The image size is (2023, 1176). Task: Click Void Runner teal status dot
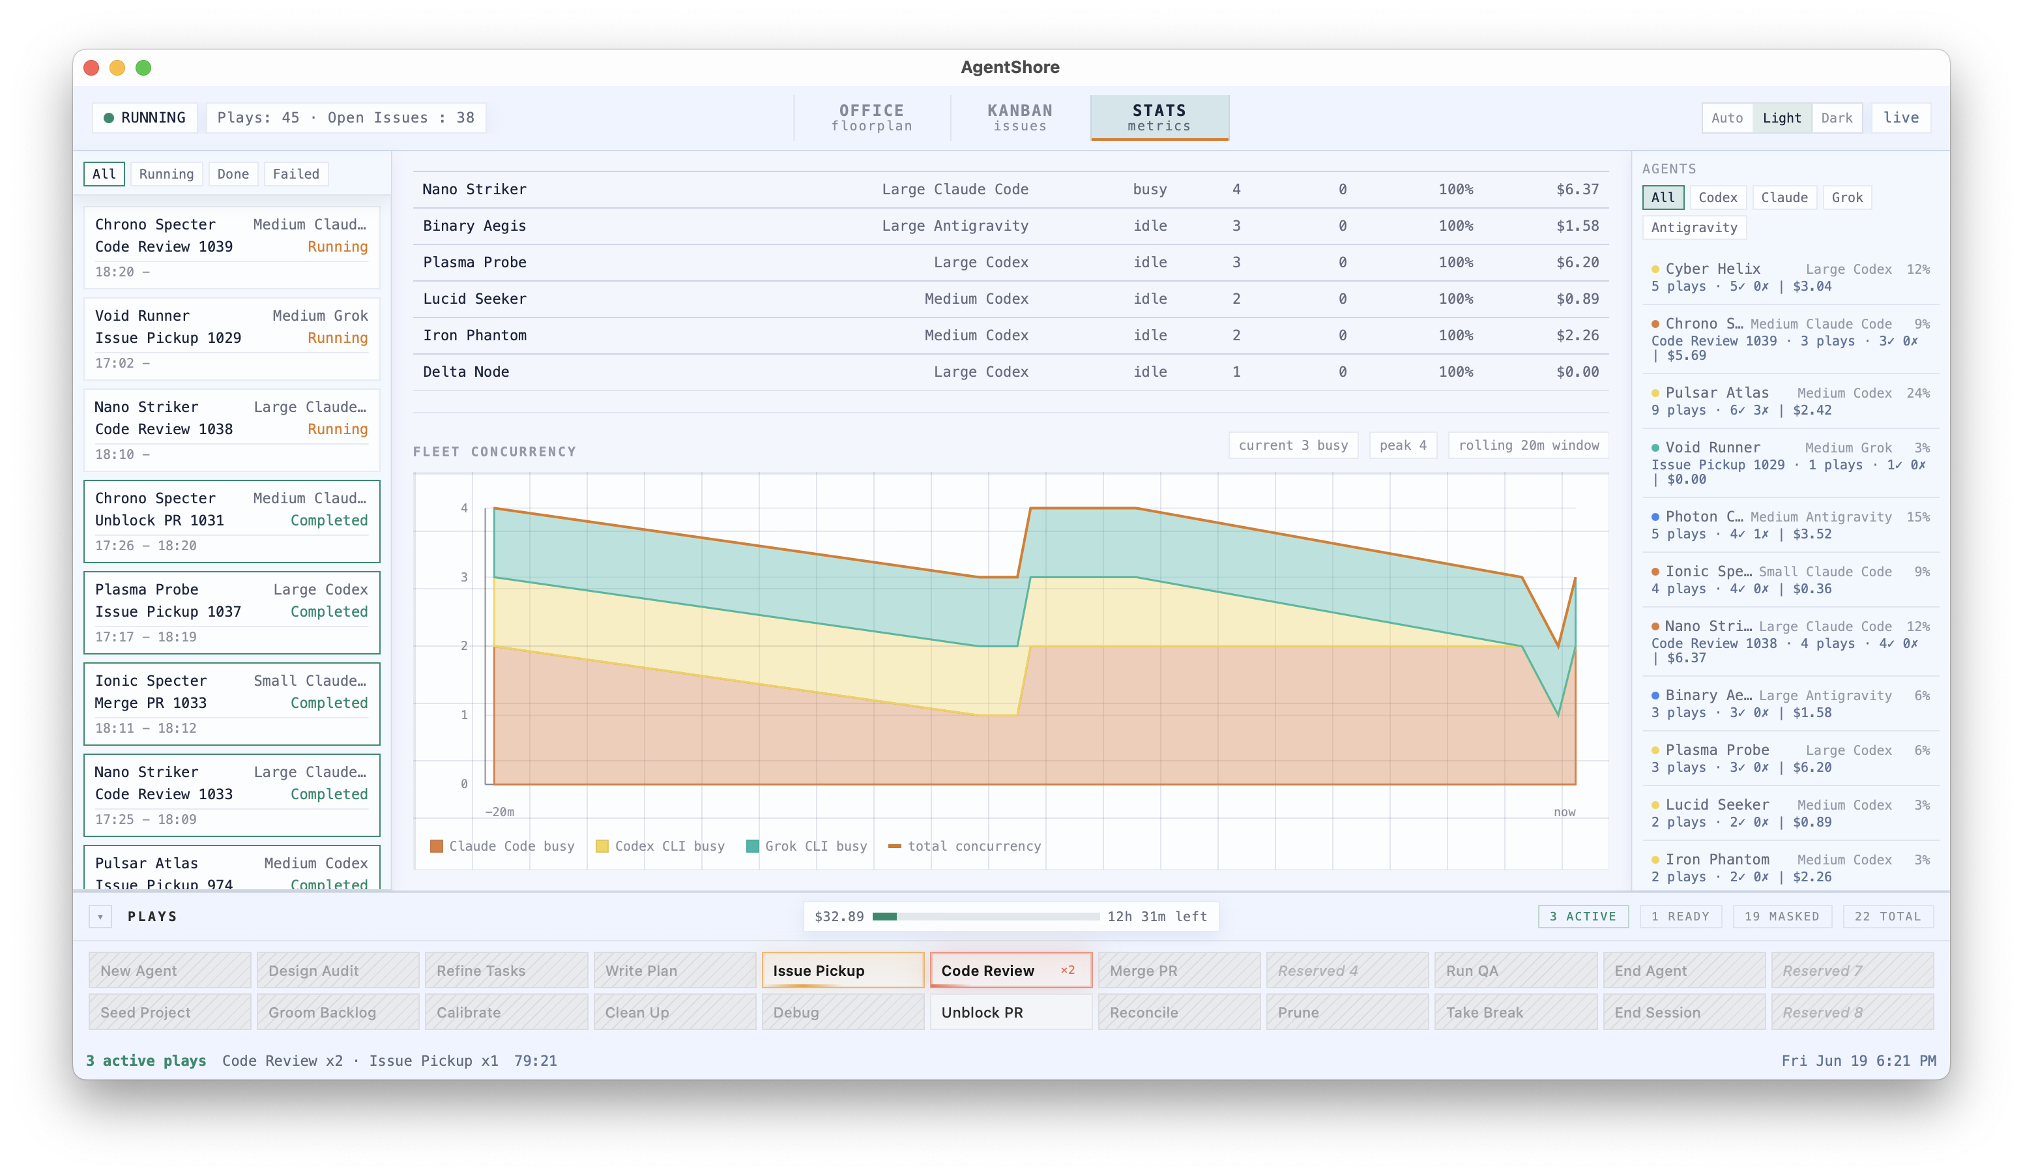(1655, 448)
